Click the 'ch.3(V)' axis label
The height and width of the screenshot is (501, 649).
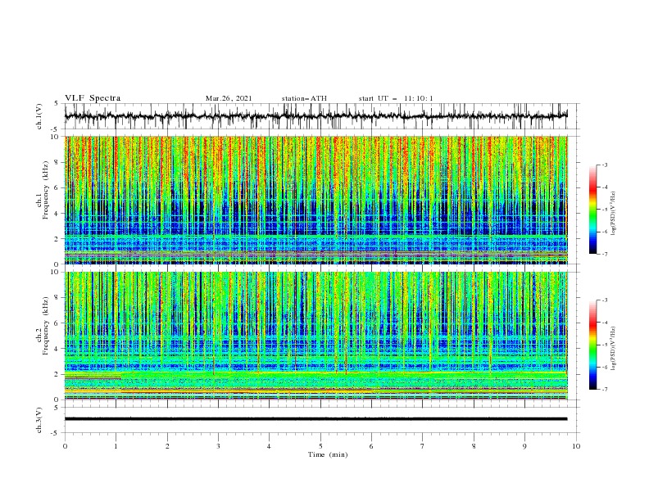point(39,420)
